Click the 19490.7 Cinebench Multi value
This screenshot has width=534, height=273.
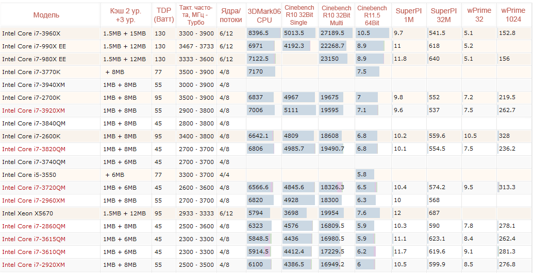click(332, 149)
